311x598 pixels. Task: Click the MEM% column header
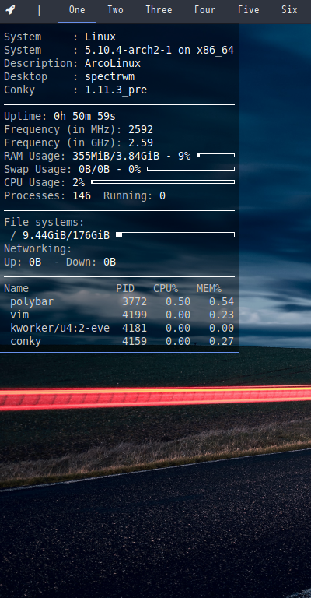tap(209, 289)
